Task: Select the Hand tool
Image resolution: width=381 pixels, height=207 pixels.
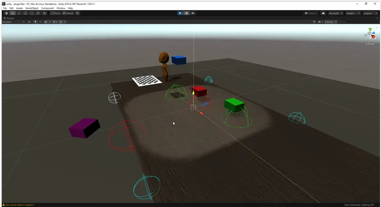Action: 7,13
